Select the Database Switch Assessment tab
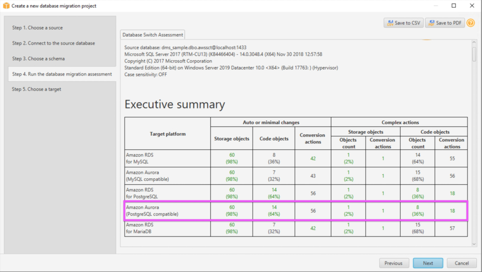This screenshot has height=272, width=482. coord(153,35)
